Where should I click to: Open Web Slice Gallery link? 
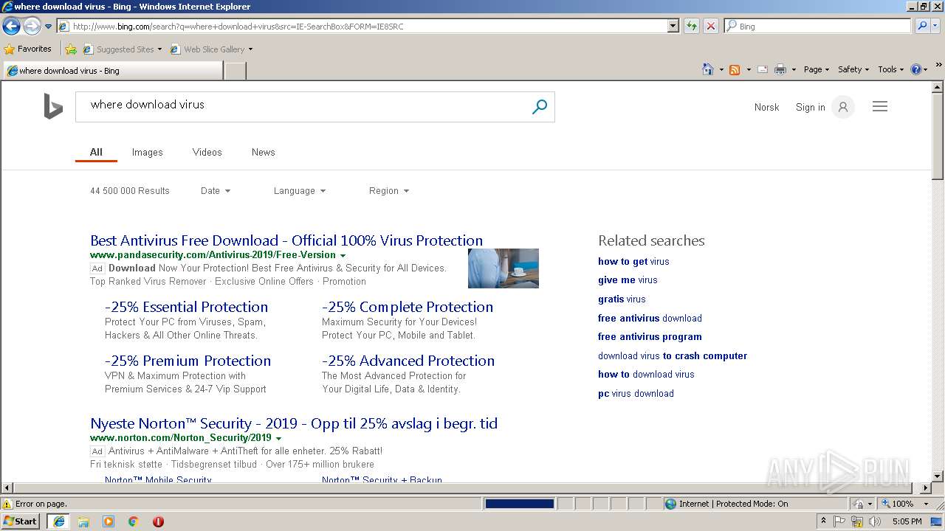point(211,49)
